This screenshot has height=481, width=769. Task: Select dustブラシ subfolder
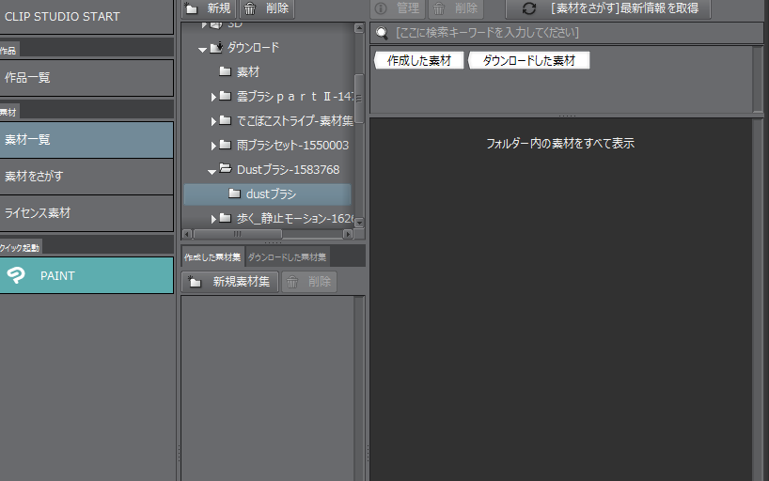(267, 194)
